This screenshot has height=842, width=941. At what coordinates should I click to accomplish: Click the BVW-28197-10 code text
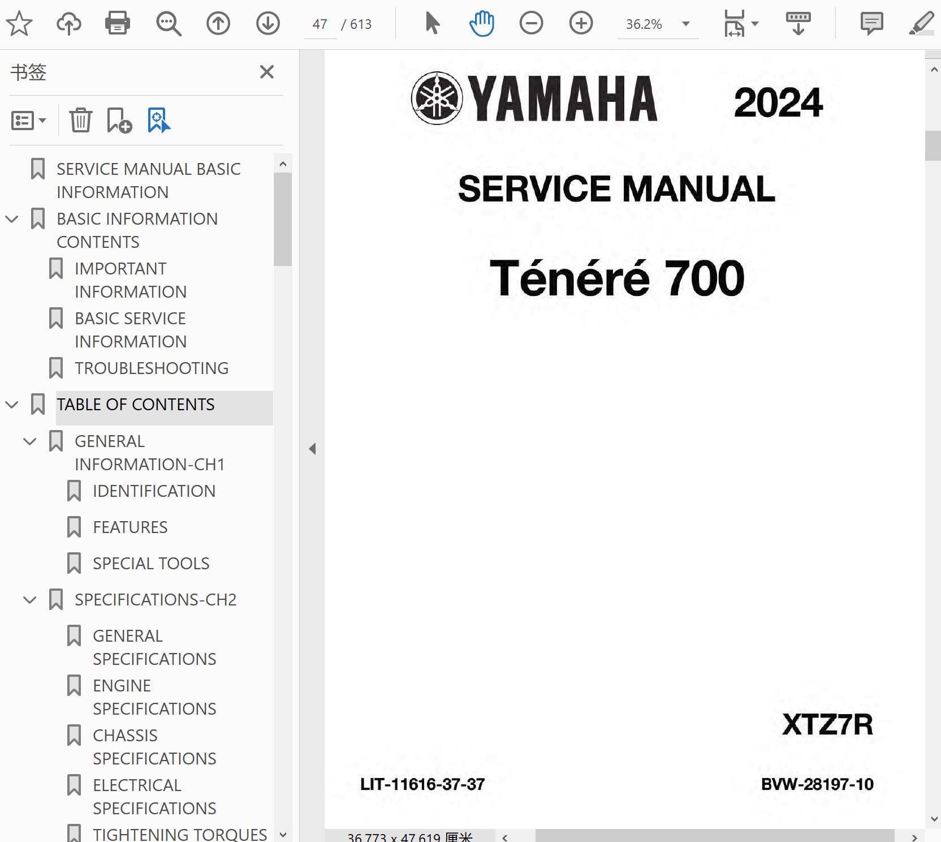817,784
